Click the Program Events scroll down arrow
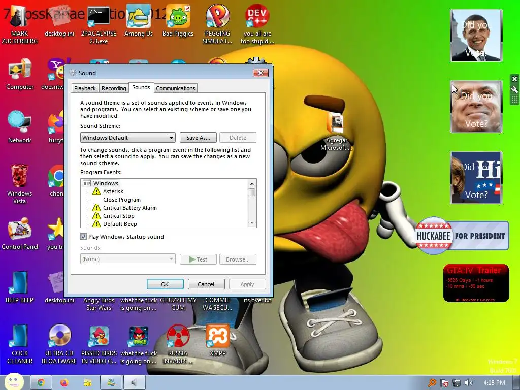The height and width of the screenshot is (390, 520). (x=252, y=223)
